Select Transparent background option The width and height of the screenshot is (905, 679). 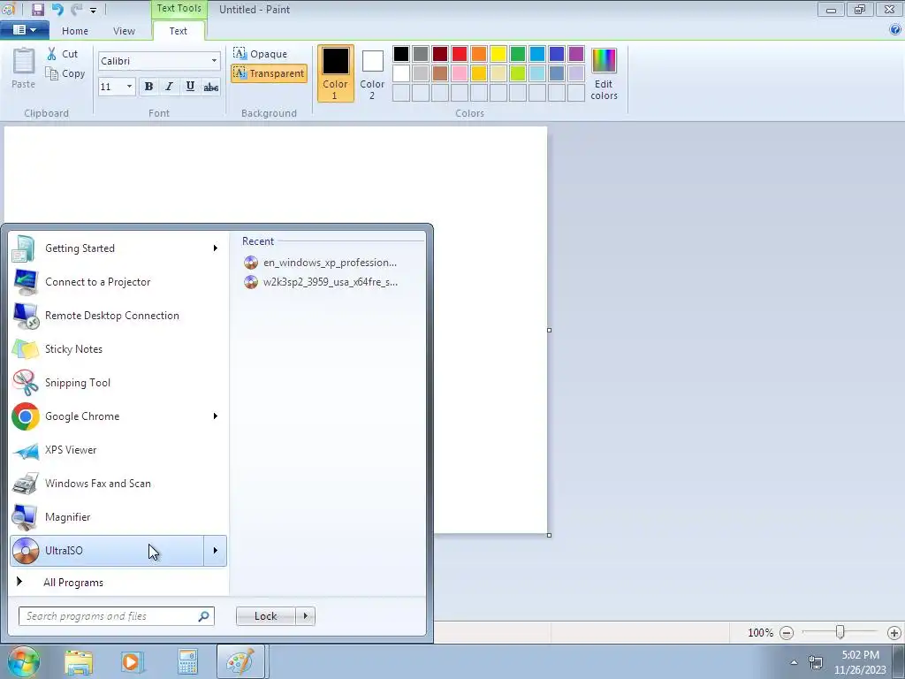[269, 73]
